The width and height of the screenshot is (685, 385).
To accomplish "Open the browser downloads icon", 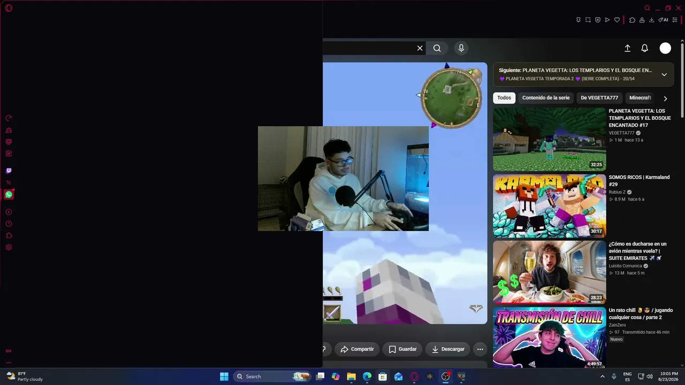I will pos(651,20).
